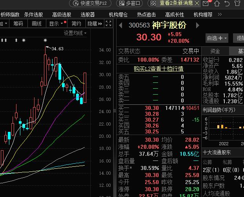Open the 条件选股 menu item

(33, 15)
